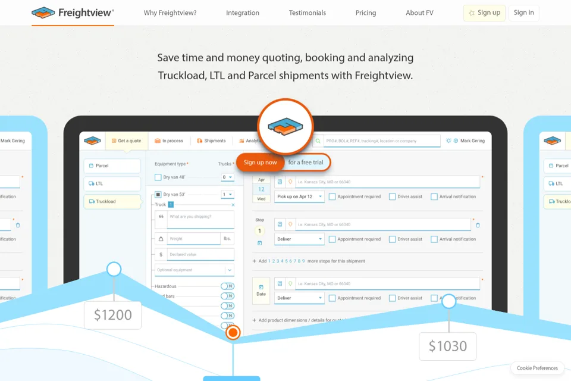Click the orange location pin in Stop 1 row
Viewport: 571px width, 381px height.
click(290, 224)
